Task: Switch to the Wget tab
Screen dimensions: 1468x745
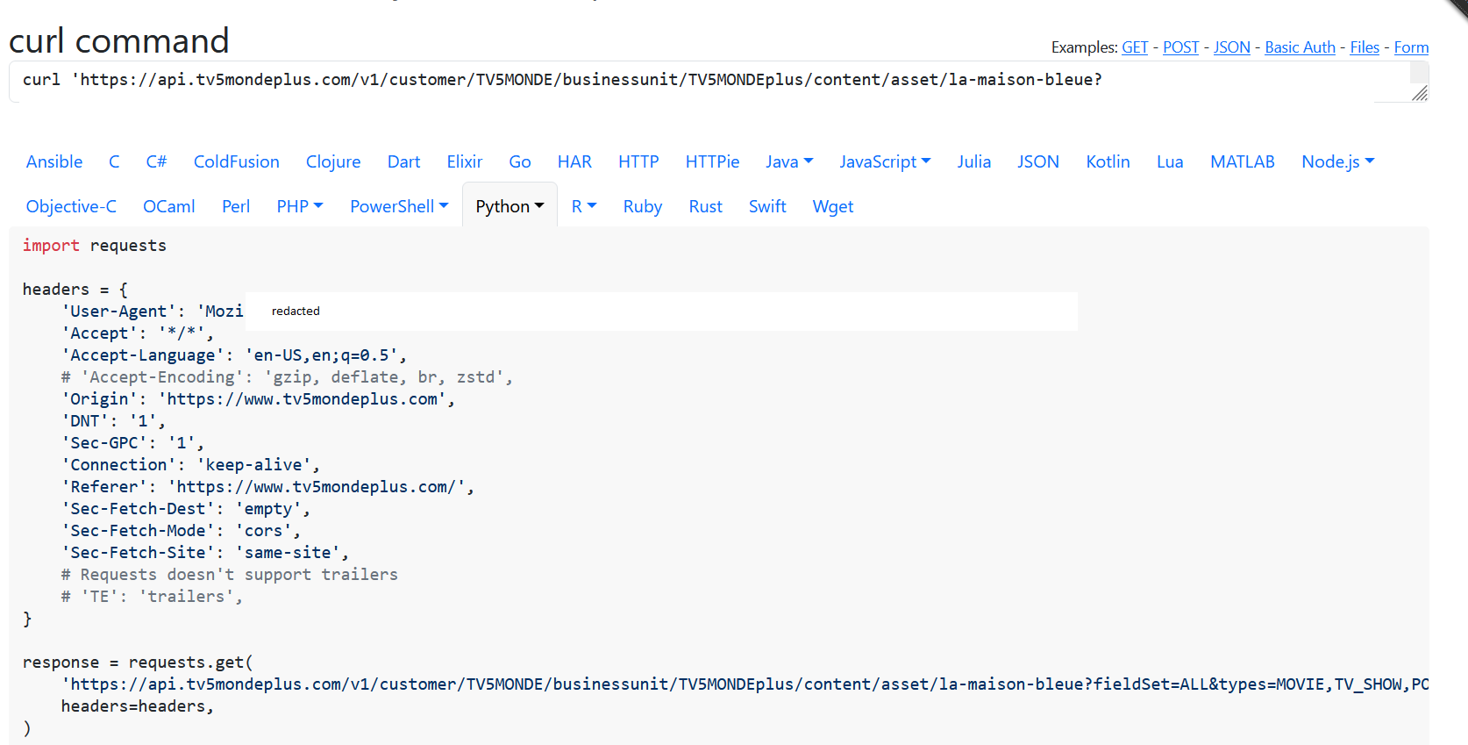Action: click(x=832, y=206)
